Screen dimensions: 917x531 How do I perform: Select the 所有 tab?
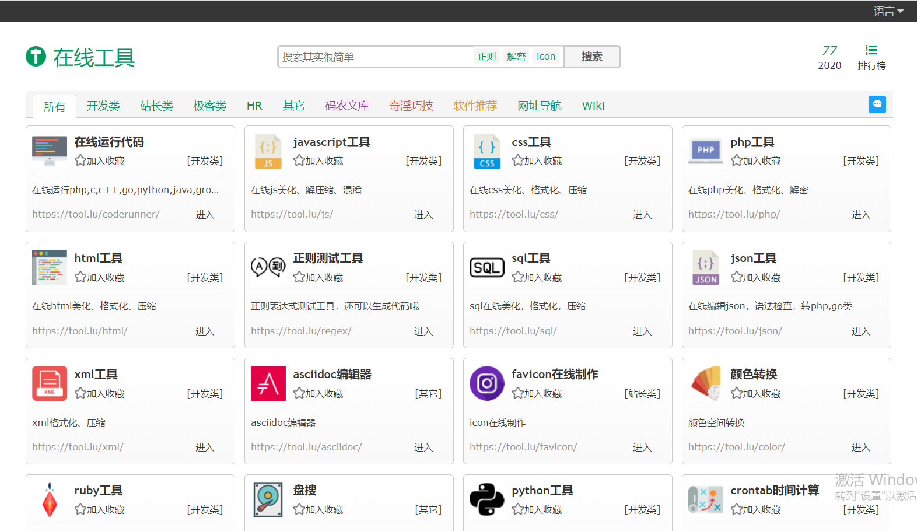click(x=54, y=106)
